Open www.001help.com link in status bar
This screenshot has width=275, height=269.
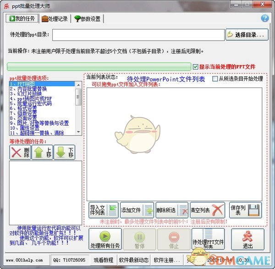(x=24, y=260)
